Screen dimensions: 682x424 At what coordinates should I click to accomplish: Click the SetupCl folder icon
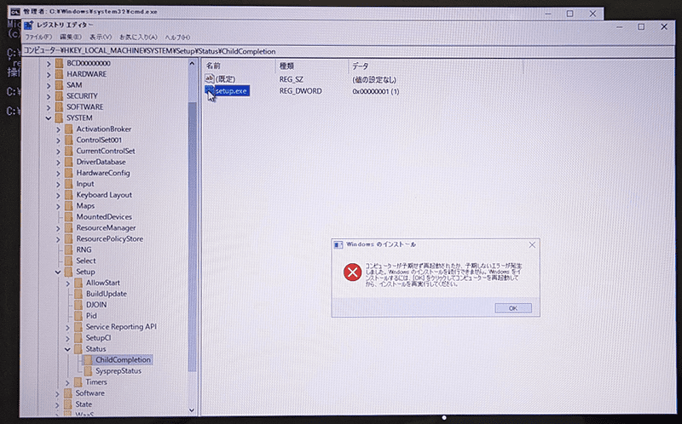[x=78, y=337]
